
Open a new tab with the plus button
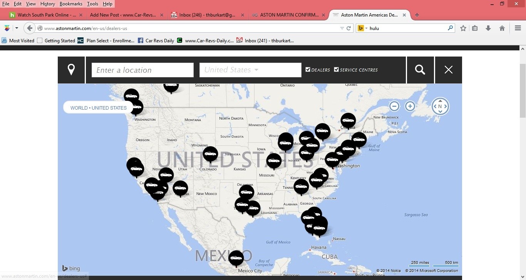click(417, 15)
